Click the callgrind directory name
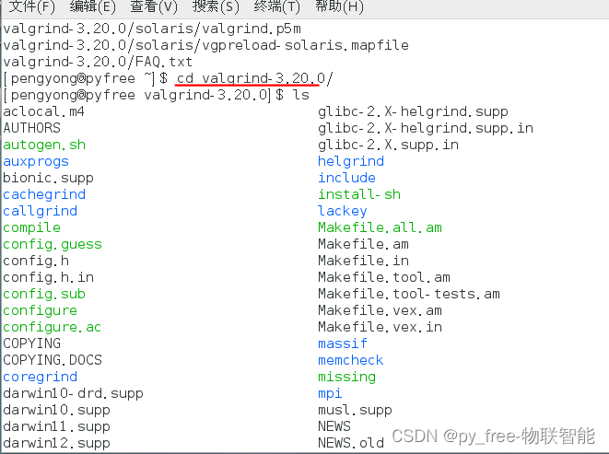The width and height of the screenshot is (609, 454). [40, 211]
